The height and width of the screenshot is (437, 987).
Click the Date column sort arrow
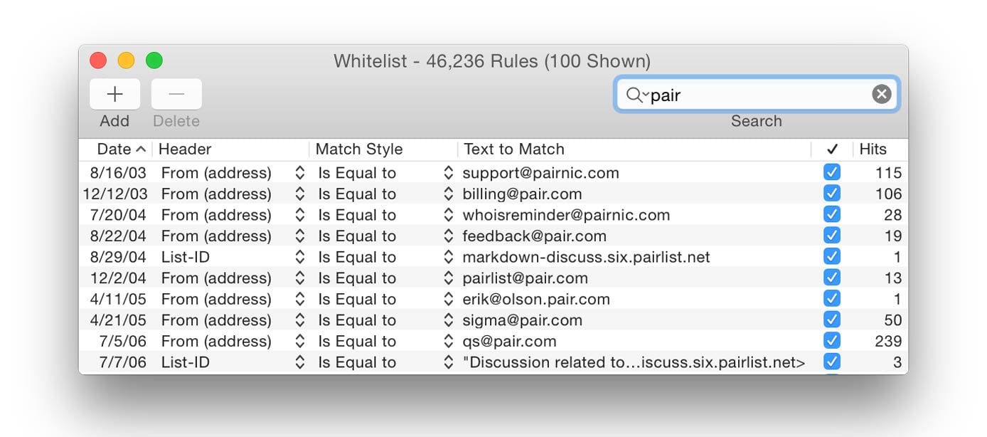click(x=140, y=149)
